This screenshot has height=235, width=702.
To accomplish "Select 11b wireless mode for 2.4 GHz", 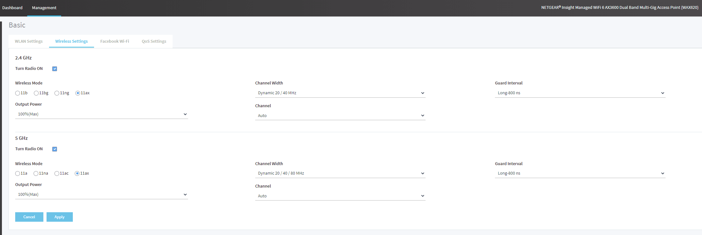I will [18, 93].
